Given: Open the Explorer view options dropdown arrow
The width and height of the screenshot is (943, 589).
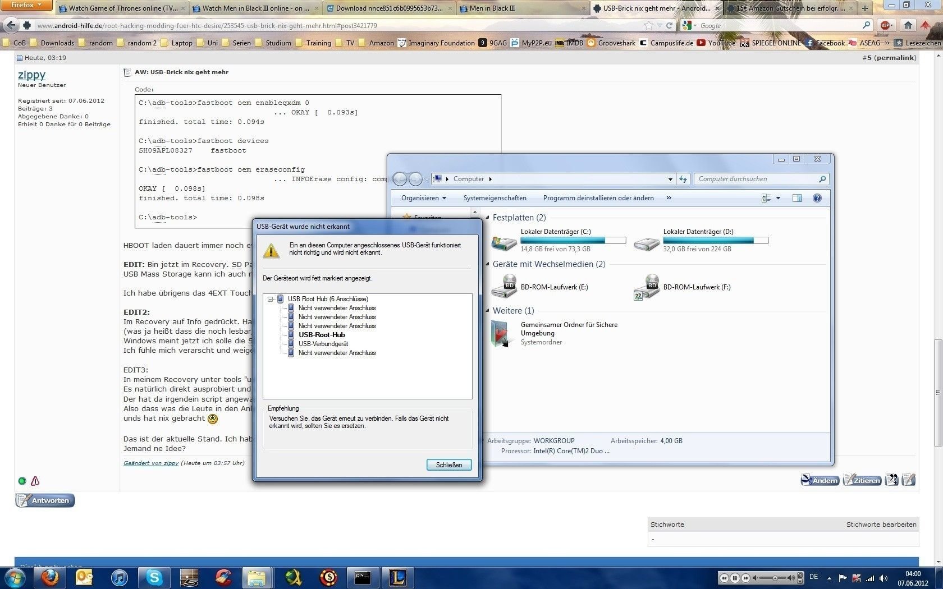Looking at the screenshot, I should click(x=778, y=198).
